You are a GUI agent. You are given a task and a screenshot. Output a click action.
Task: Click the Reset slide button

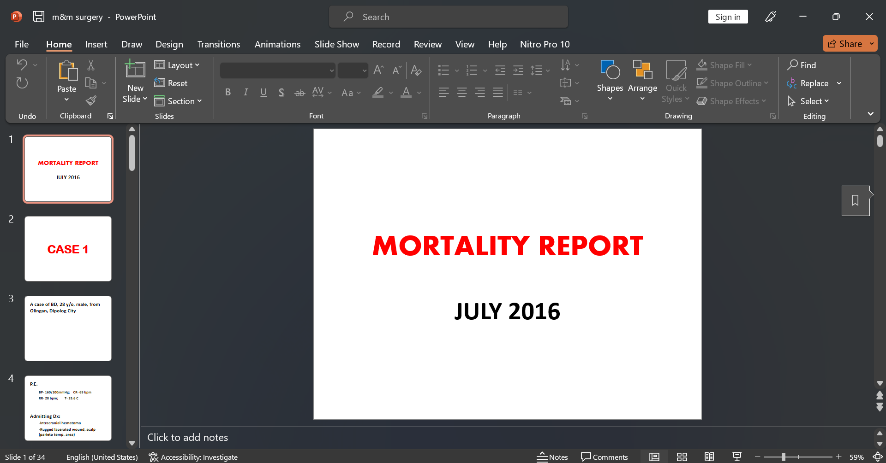click(171, 83)
